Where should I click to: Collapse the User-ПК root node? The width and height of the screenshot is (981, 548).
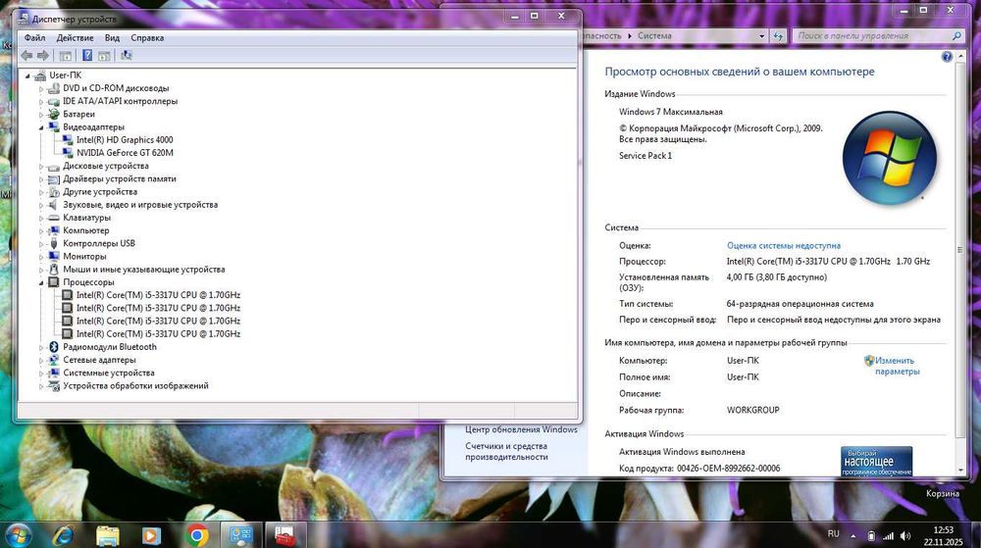pos(27,75)
